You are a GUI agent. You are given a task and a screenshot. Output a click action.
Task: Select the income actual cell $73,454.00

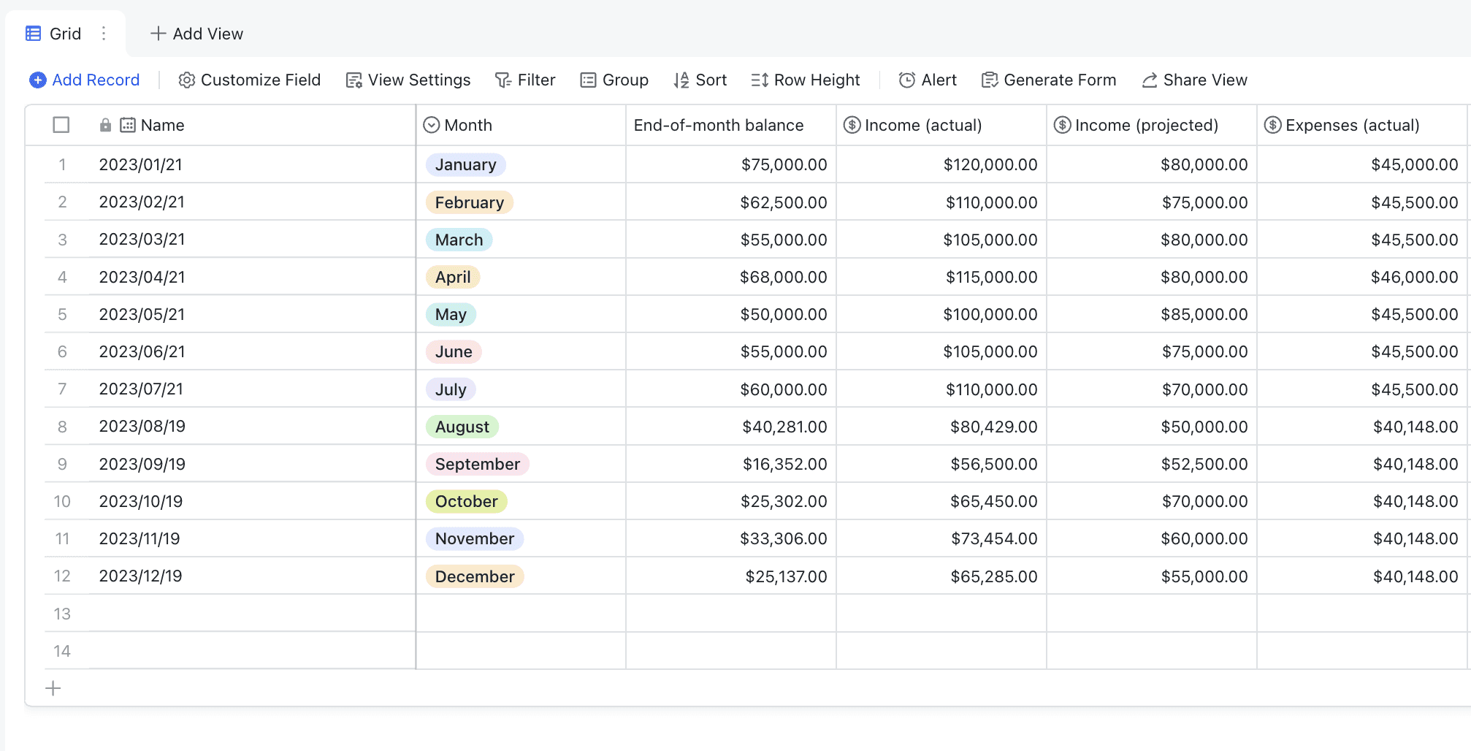[941, 538]
